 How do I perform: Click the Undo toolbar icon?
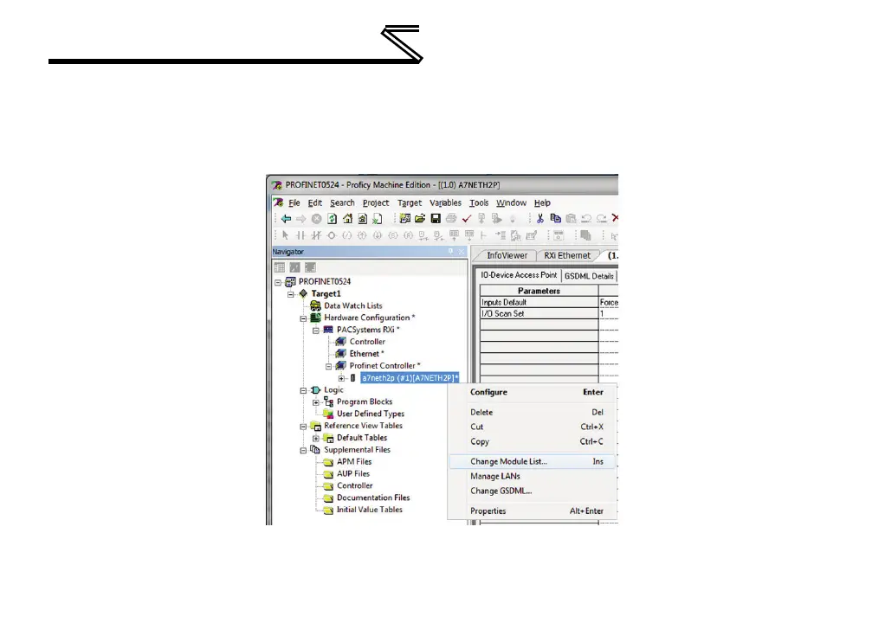point(586,219)
